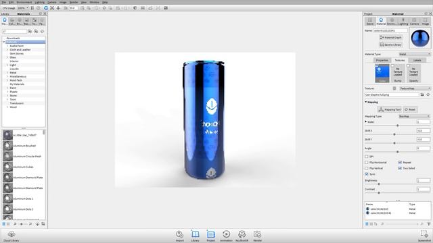Launch the Mapping Tool

tap(390, 109)
